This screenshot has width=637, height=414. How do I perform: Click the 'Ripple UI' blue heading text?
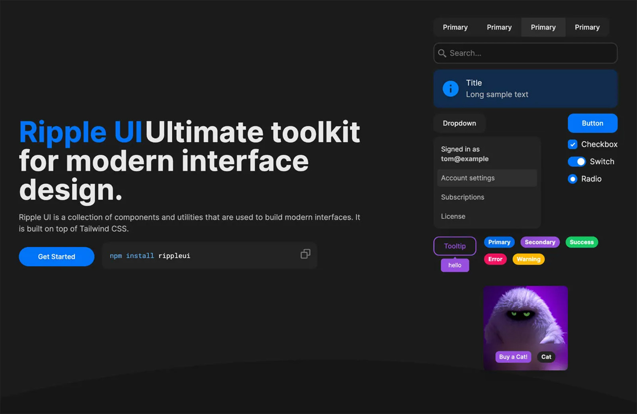(x=81, y=132)
